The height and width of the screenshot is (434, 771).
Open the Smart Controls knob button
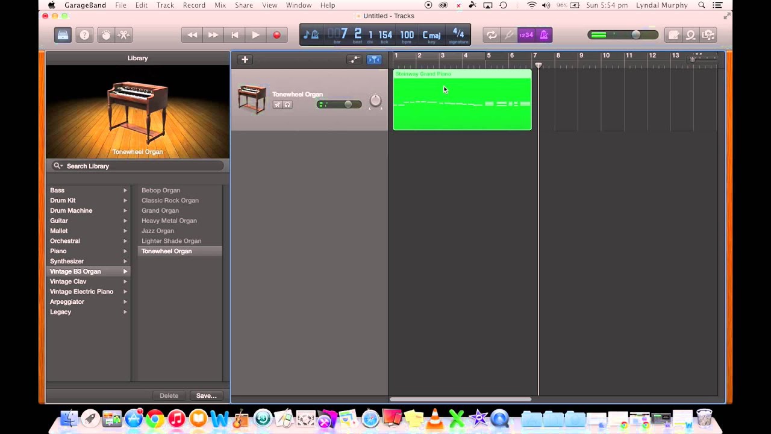tap(106, 35)
